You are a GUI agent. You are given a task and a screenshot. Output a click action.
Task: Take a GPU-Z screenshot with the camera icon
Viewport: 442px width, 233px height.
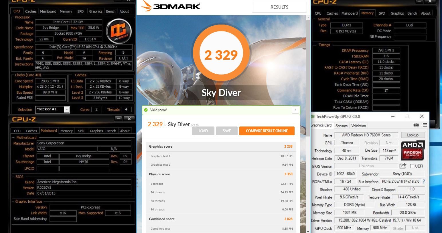(x=416, y=125)
